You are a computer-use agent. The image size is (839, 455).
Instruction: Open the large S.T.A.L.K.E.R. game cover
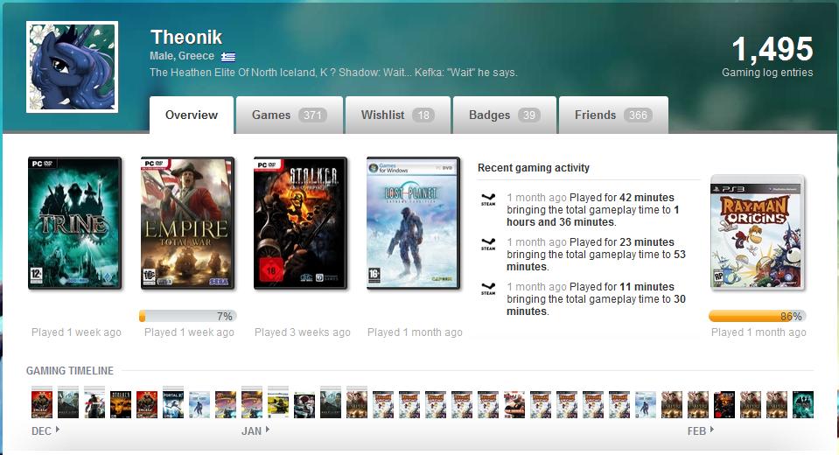click(300, 223)
